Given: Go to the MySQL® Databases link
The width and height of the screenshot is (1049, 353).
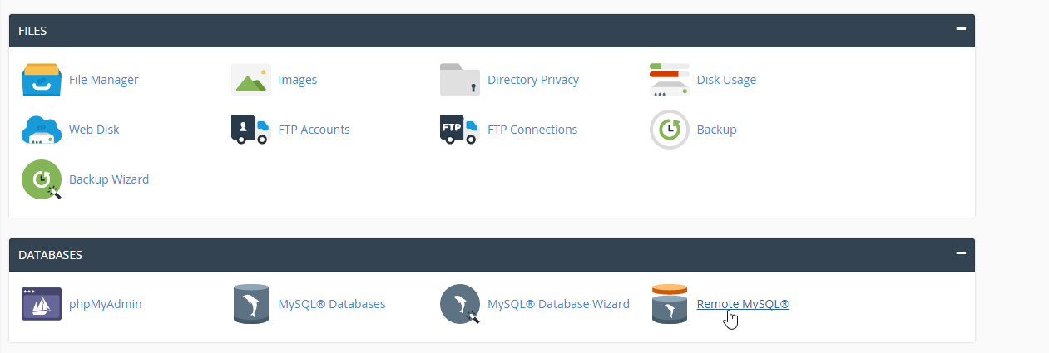Looking at the screenshot, I should pos(332,304).
